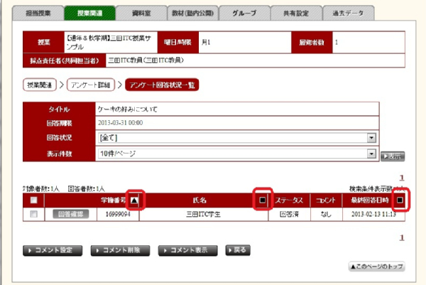426x285 pixels.
Task: Click the 授業関連 breadcrumb
Action: (x=42, y=85)
